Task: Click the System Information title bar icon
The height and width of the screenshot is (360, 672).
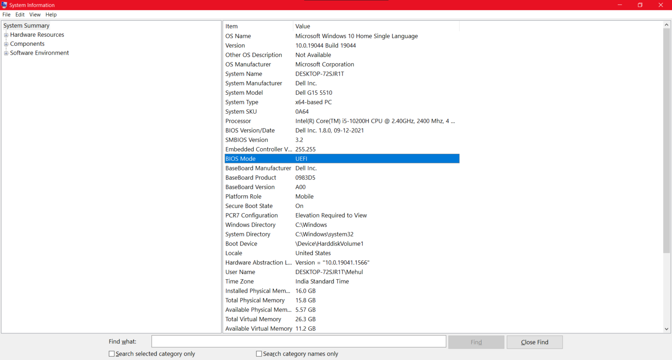Action: (4, 5)
